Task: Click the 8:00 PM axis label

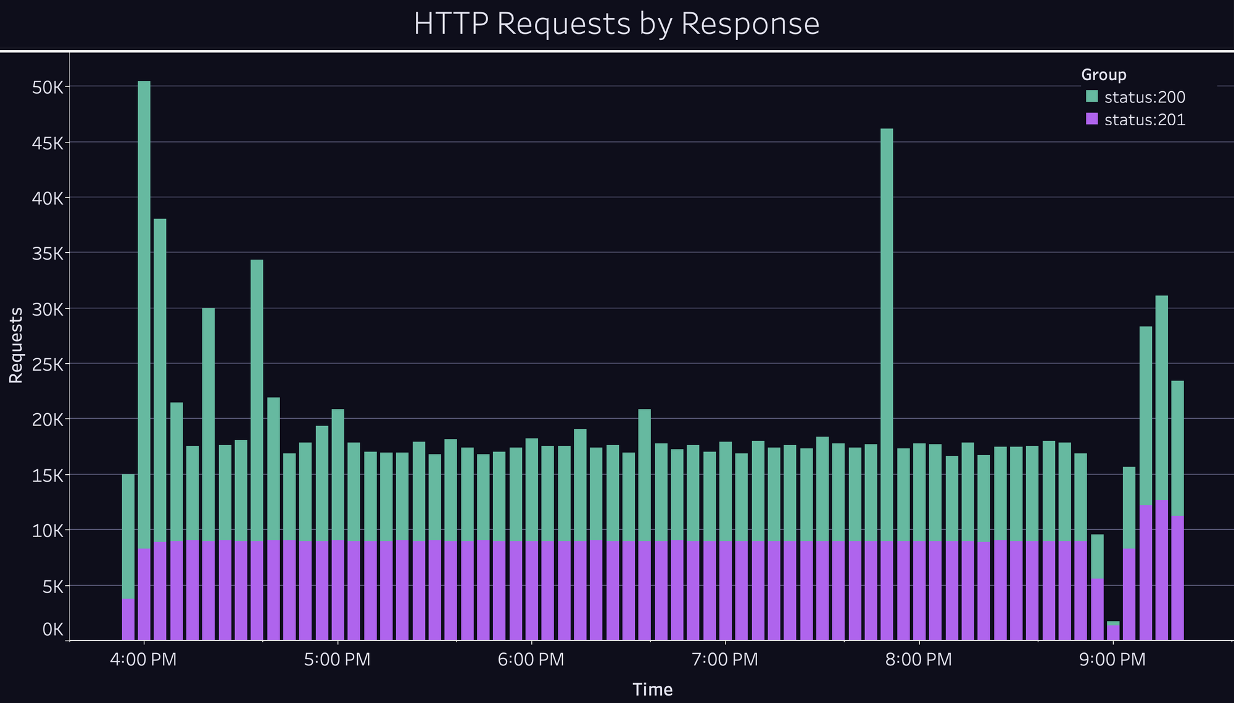Action: [919, 660]
